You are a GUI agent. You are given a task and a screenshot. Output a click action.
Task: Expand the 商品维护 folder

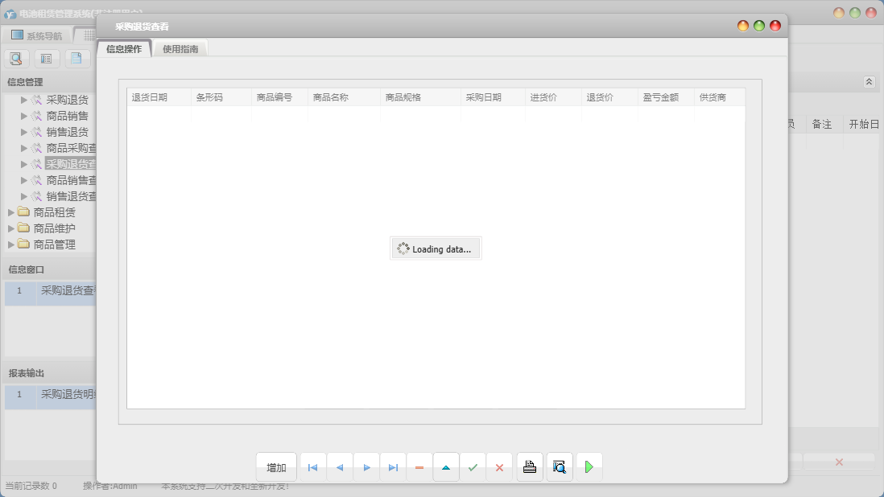click(x=11, y=228)
